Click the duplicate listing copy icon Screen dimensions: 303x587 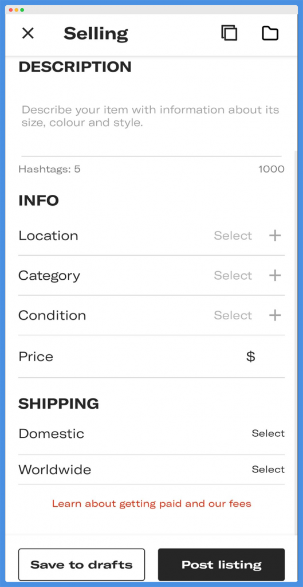pyautogui.click(x=229, y=33)
